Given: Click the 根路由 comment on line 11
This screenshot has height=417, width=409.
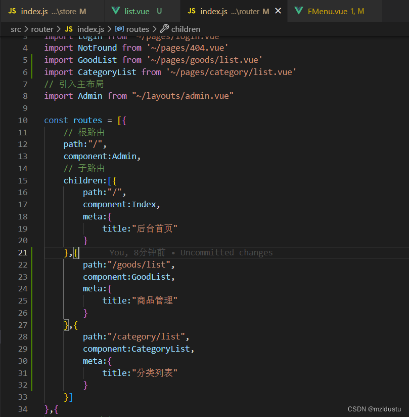Looking at the screenshot, I should 84,132.
